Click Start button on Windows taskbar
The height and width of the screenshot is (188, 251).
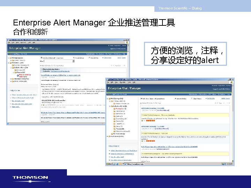(x=109, y=164)
